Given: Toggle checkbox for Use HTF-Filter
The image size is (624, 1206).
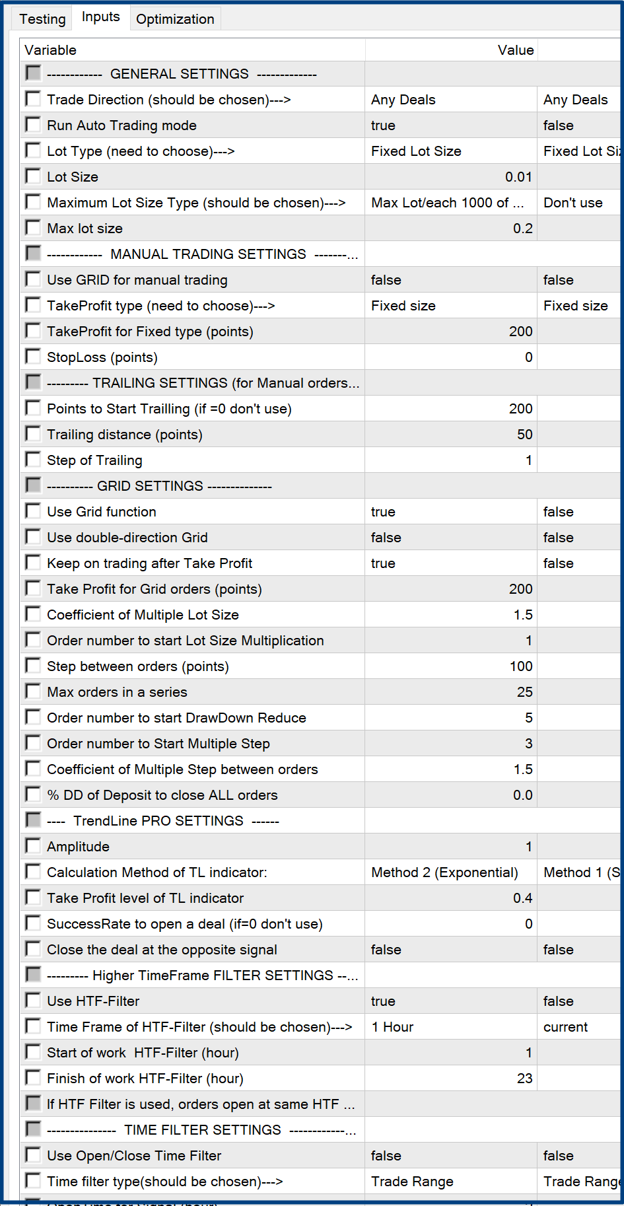Looking at the screenshot, I should 33,1001.
